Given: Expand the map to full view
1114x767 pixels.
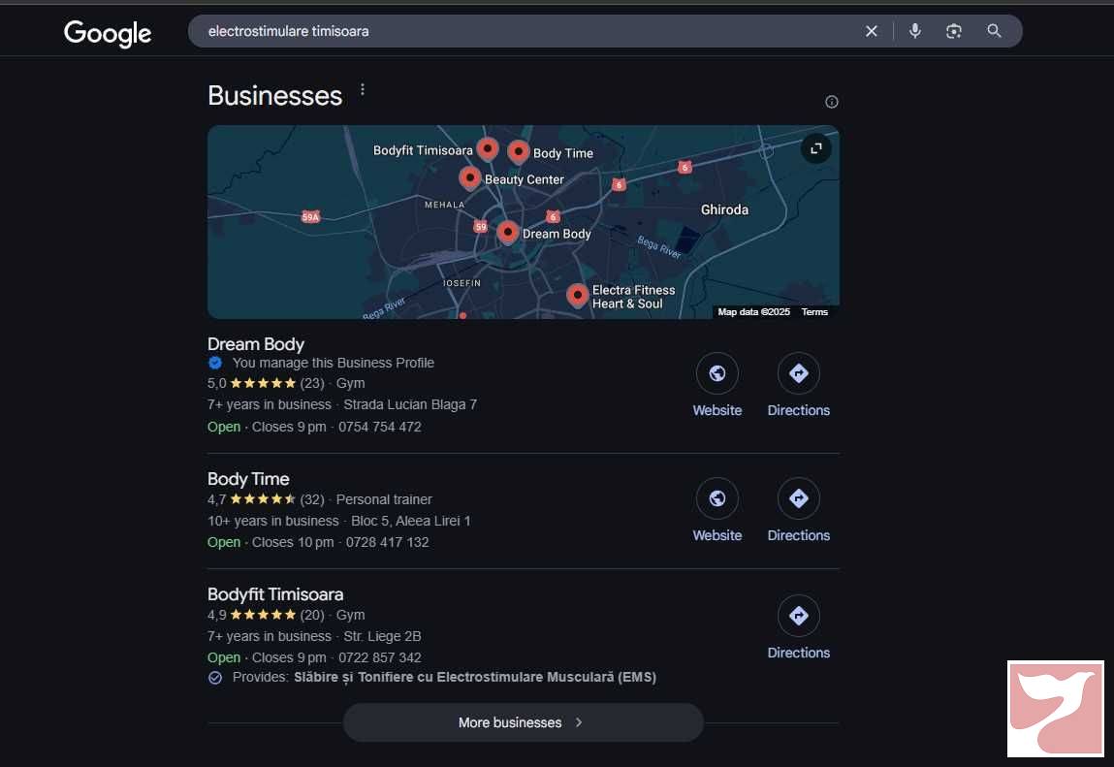Looking at the screenshot, I should click(x=815, y=148).
